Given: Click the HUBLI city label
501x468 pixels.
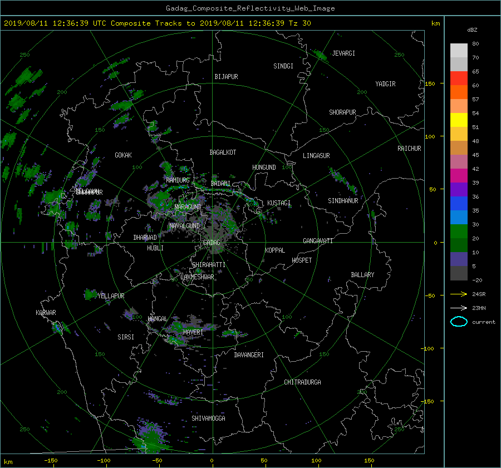Looking at the screenshot, I should (x=155, y=248).
